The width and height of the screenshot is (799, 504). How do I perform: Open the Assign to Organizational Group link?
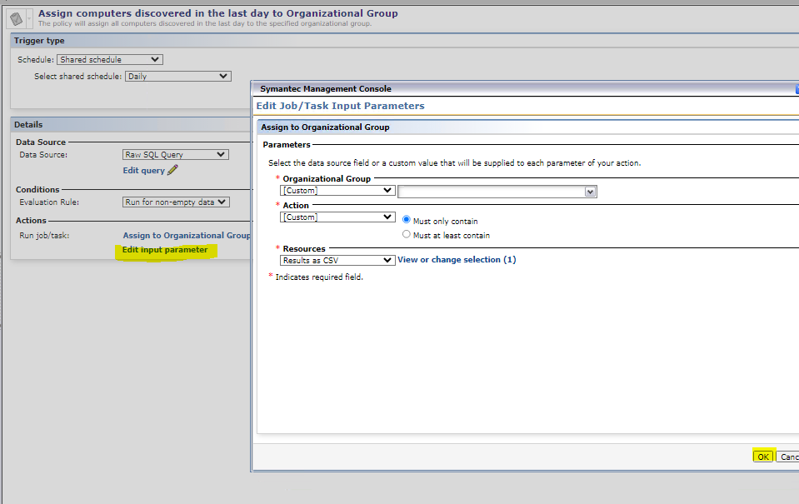[x=186, y=236]
